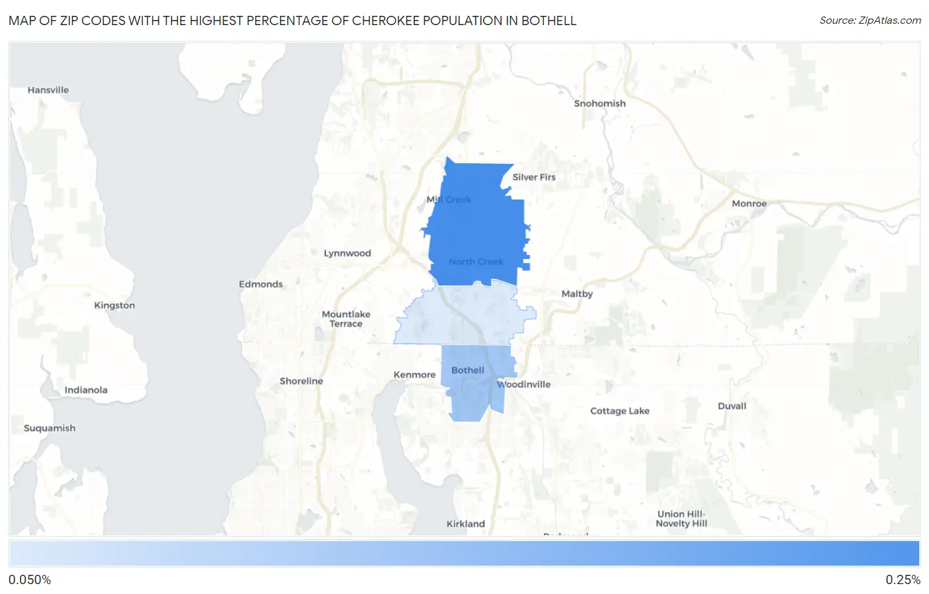Click the Edmonds map label

tap(260, 284)
